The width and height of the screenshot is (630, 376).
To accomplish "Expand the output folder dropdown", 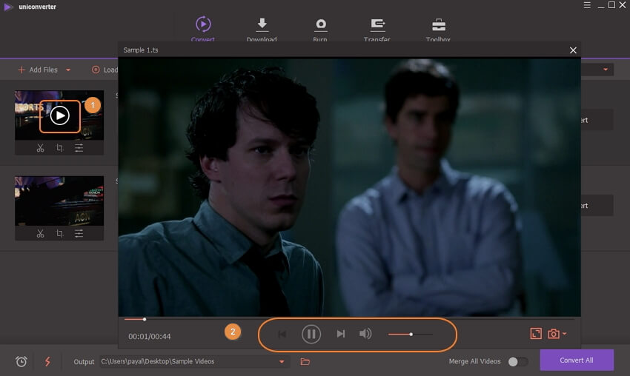I will (x=282, y=361).
